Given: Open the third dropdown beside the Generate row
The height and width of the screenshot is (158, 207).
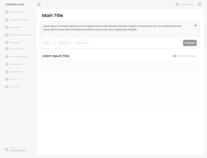Looking at the screenshot, I should [82, 43].
